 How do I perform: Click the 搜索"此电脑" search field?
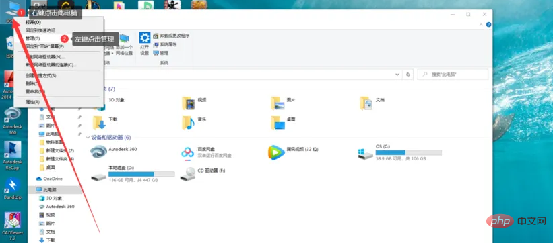[x=453, y=75]
